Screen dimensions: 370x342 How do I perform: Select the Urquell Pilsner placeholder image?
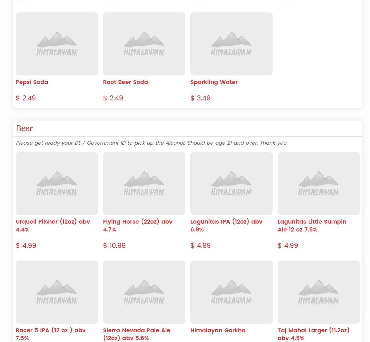pyautogui.click(x=57, y=183)
